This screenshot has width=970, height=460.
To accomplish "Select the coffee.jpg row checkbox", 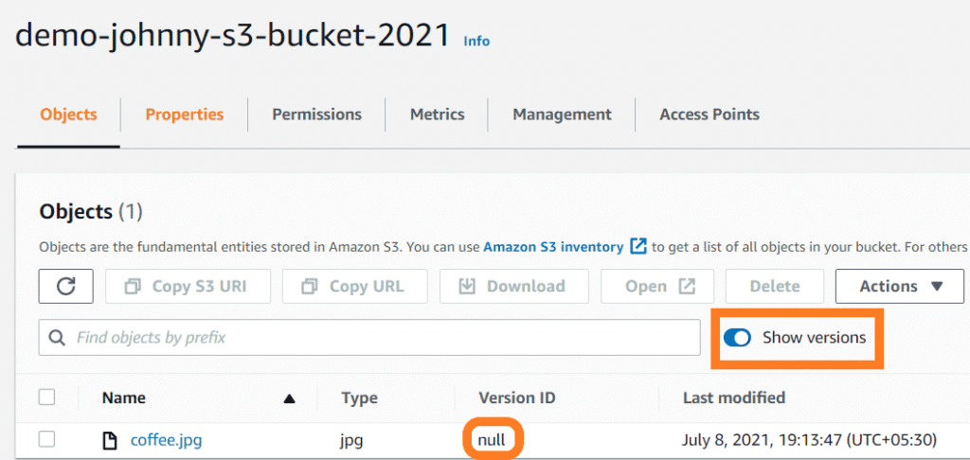I will [x=47, y=439].
